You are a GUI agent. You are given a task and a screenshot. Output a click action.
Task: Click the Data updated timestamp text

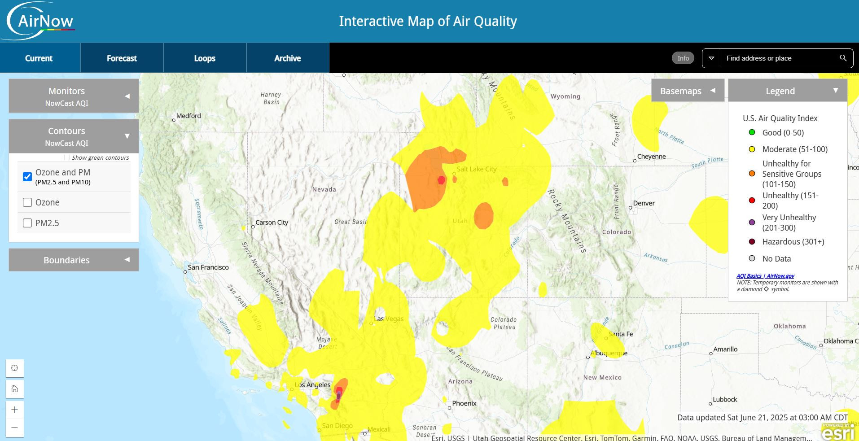pos(763,418)
